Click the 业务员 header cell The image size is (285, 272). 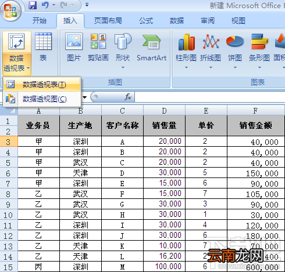point(38,126)
